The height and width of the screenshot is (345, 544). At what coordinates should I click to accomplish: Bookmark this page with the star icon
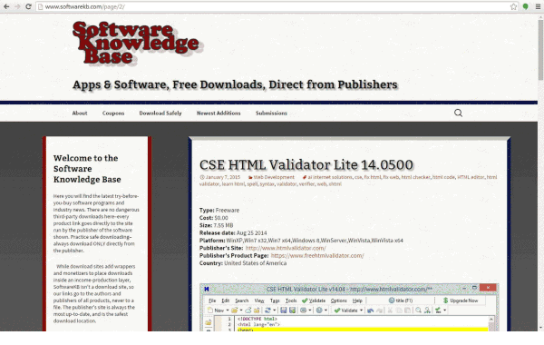(x=513, y=6)
